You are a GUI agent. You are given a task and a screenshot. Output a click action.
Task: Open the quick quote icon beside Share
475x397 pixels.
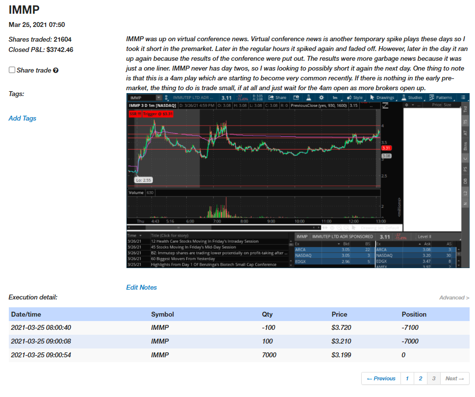(296, 98)
